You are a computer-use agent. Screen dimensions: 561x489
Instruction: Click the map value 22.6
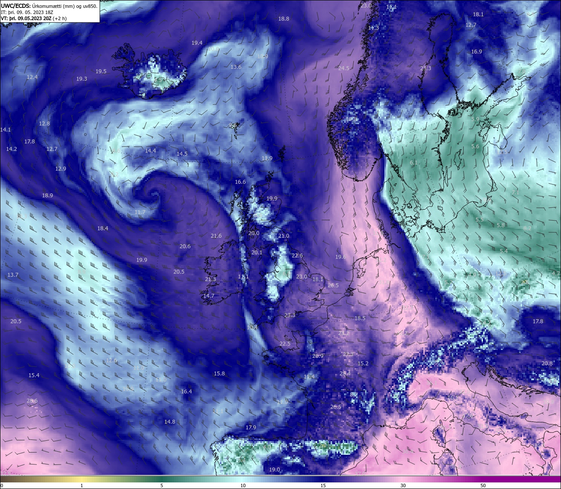click(297, 256)
